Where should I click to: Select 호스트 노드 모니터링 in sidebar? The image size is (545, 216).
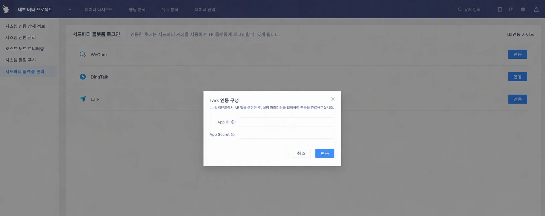coord(25,49)
